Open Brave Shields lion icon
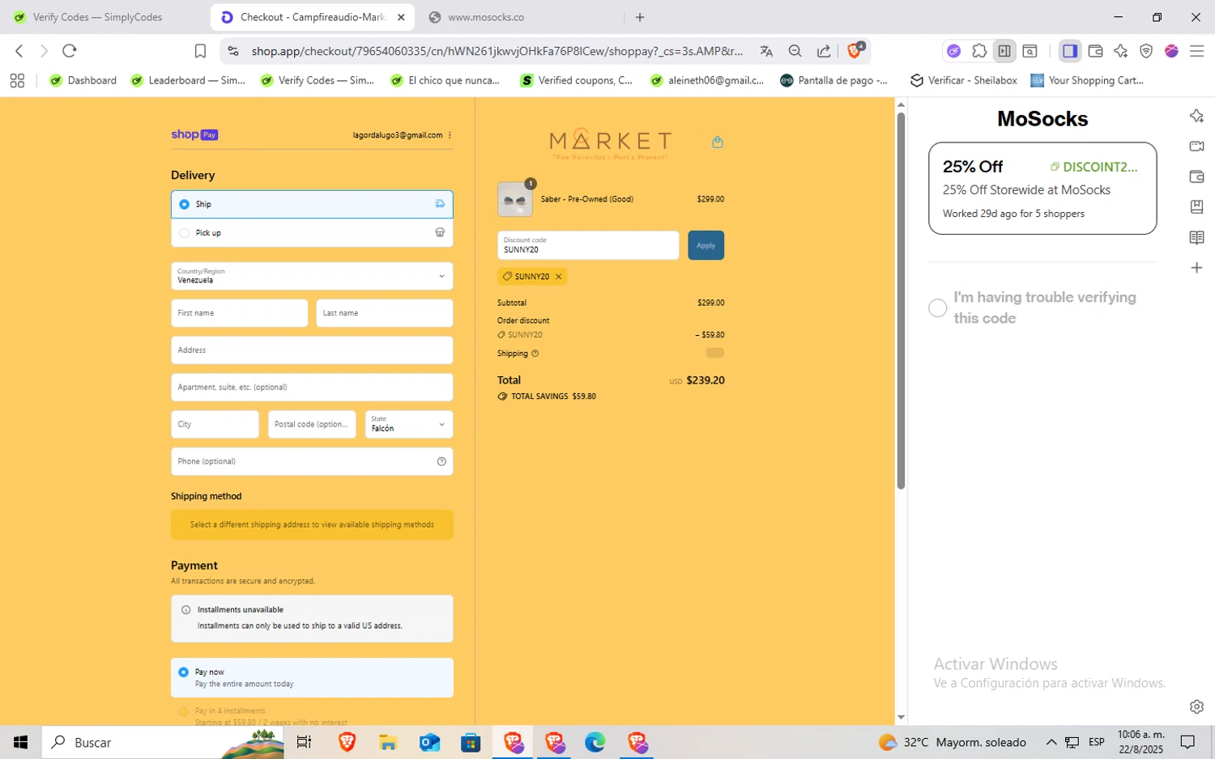Viewport: 1215px width, 759px height. pos(855,50)
